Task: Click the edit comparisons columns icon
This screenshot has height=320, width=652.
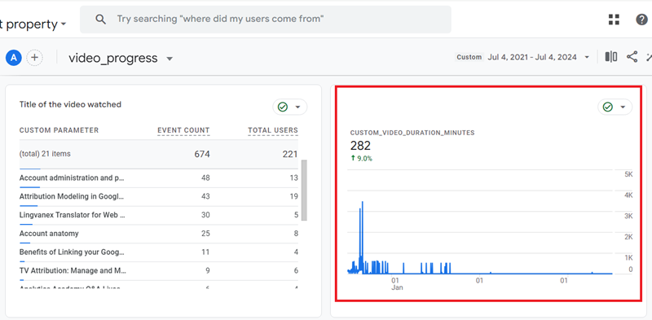Action: tap(610, 57)
